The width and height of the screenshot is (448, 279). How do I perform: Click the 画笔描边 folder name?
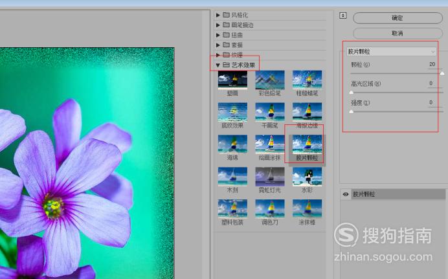coord(242,25)
